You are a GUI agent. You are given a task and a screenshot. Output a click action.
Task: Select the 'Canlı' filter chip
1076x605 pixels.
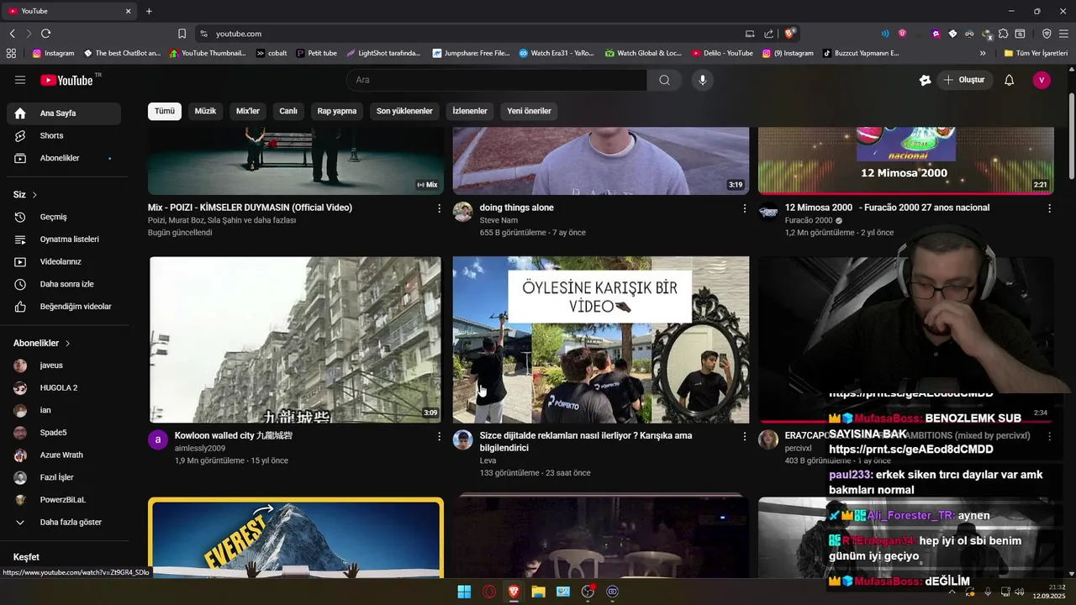288,111
